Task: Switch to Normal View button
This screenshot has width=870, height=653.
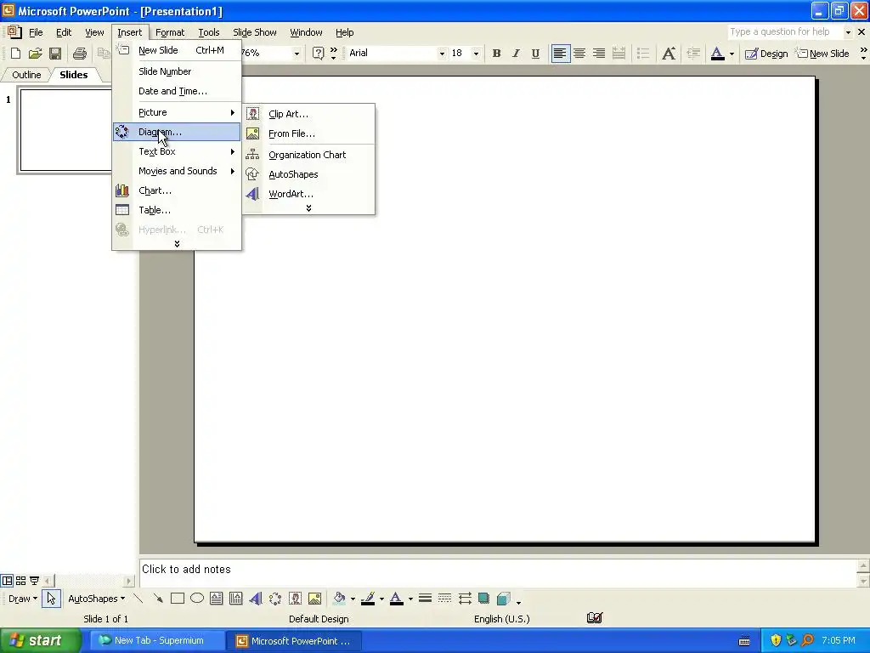Action: (7, 581)
